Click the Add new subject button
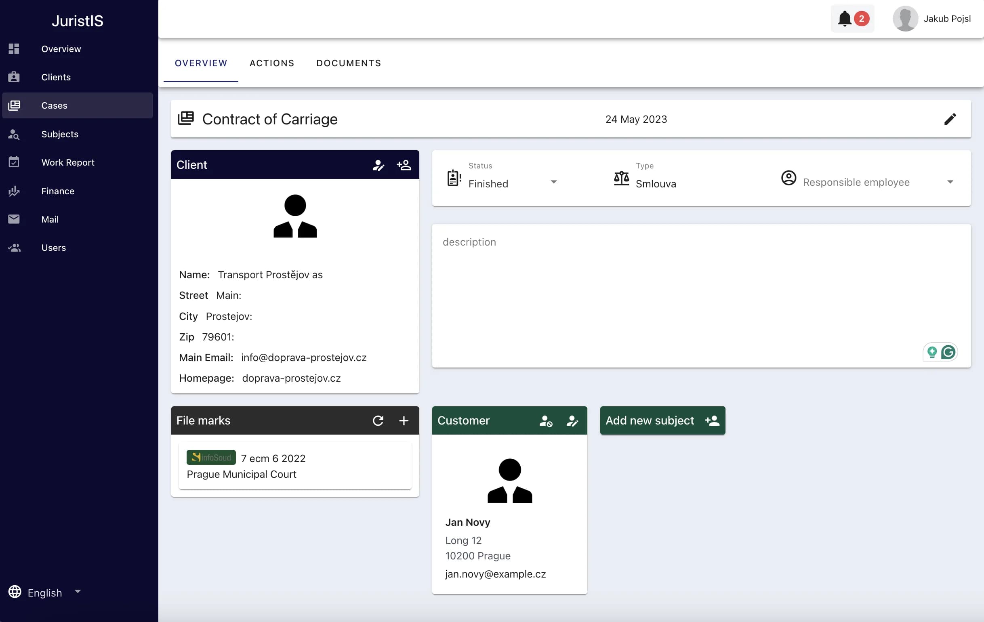Viewport: 984px width, 622px height. click(x=662, y=420)
